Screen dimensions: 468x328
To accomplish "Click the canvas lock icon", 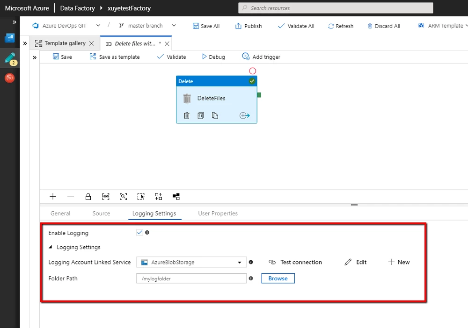I will (x=88, y=197).
